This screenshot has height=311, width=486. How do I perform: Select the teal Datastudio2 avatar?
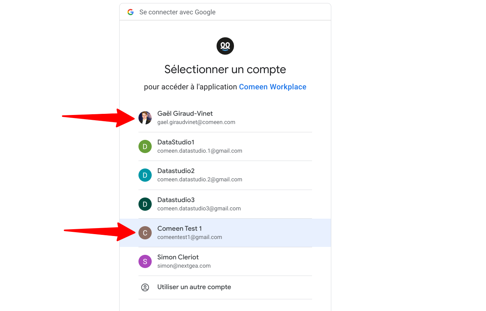pyautogui.click(x=145, y=175)
